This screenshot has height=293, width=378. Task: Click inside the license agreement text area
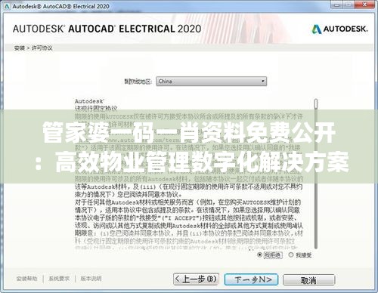pyautogui.click(x=189, y=214)
